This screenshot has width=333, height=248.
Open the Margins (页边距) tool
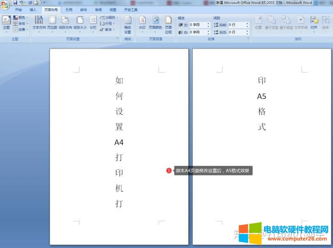pos(52,23)
